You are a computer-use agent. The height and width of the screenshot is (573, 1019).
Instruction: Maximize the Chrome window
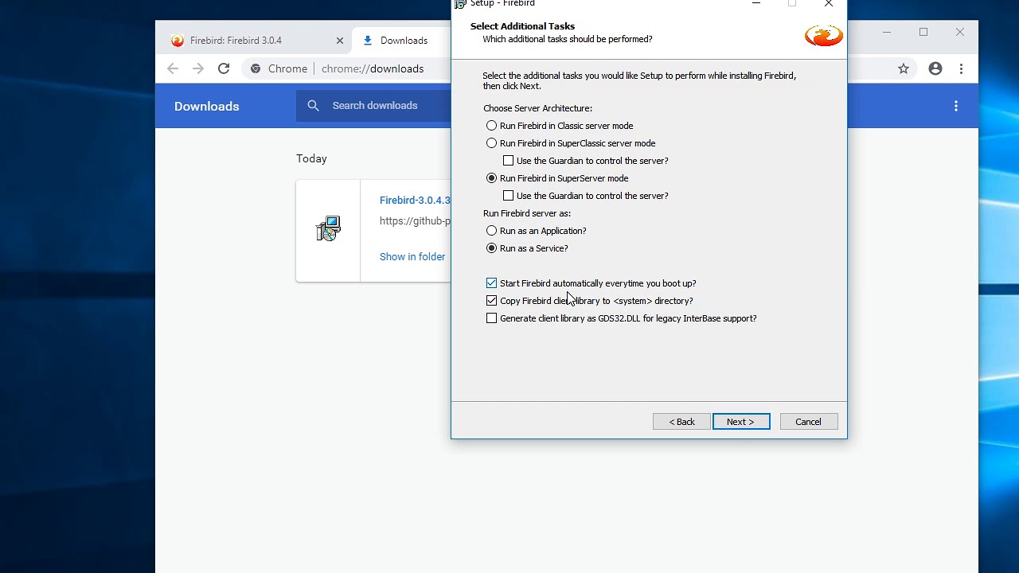pos(923,32)
